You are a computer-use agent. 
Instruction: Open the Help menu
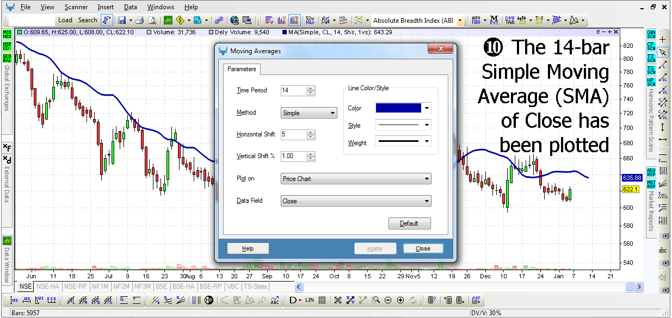click(x=191, y=7)
